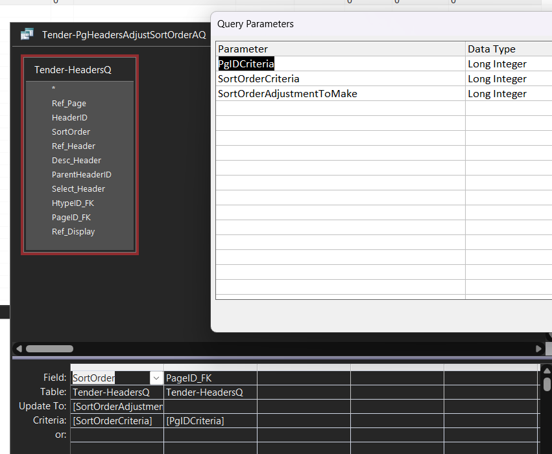Open Data Type cell for SortOrderCriteria
The image size is (552, 454).
tap(509, 79)
